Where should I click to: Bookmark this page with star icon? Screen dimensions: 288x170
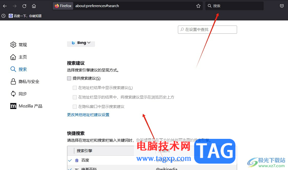click(198, 6)
